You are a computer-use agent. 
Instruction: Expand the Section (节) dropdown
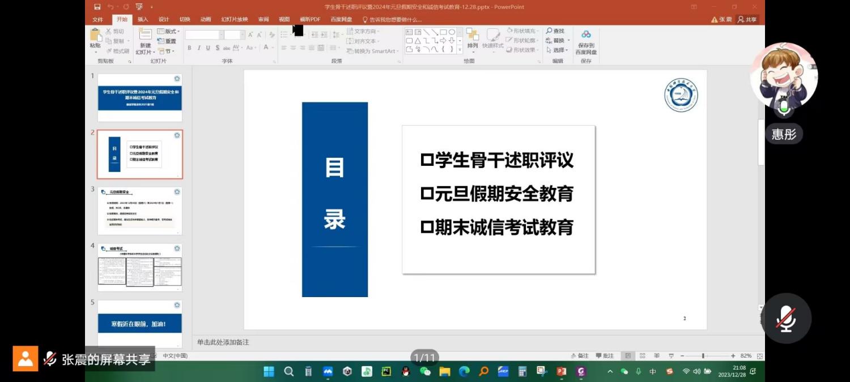[x=166, y=51]
